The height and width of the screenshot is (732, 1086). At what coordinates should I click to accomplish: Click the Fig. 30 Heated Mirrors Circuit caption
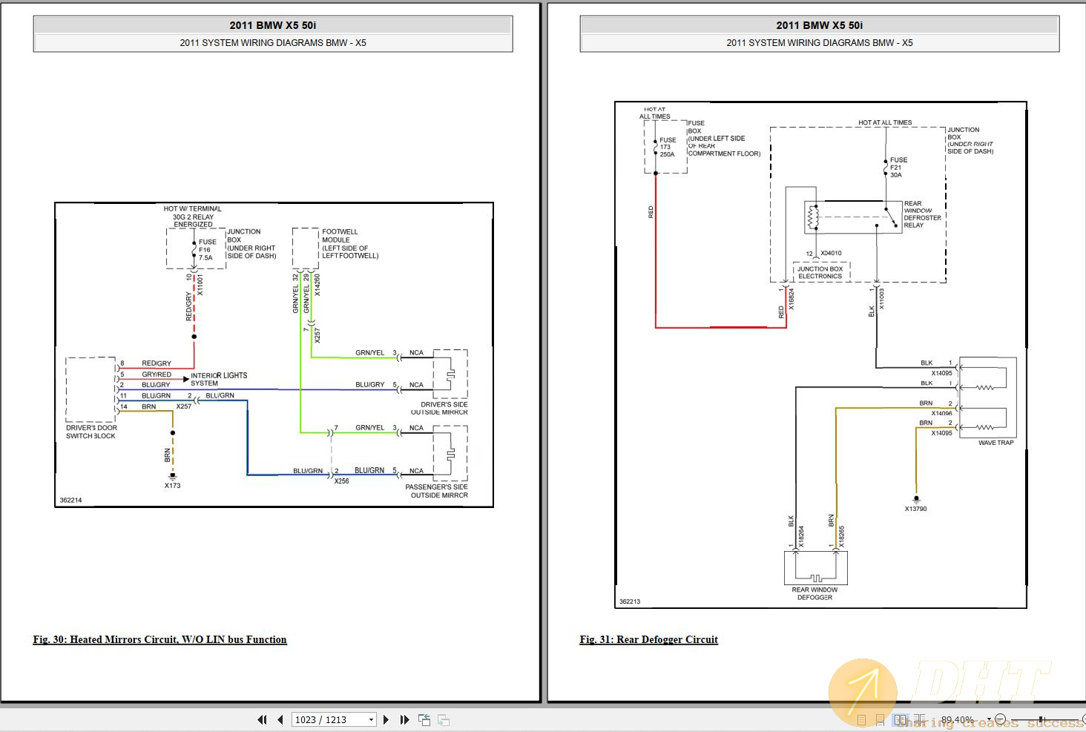point(159,639)
